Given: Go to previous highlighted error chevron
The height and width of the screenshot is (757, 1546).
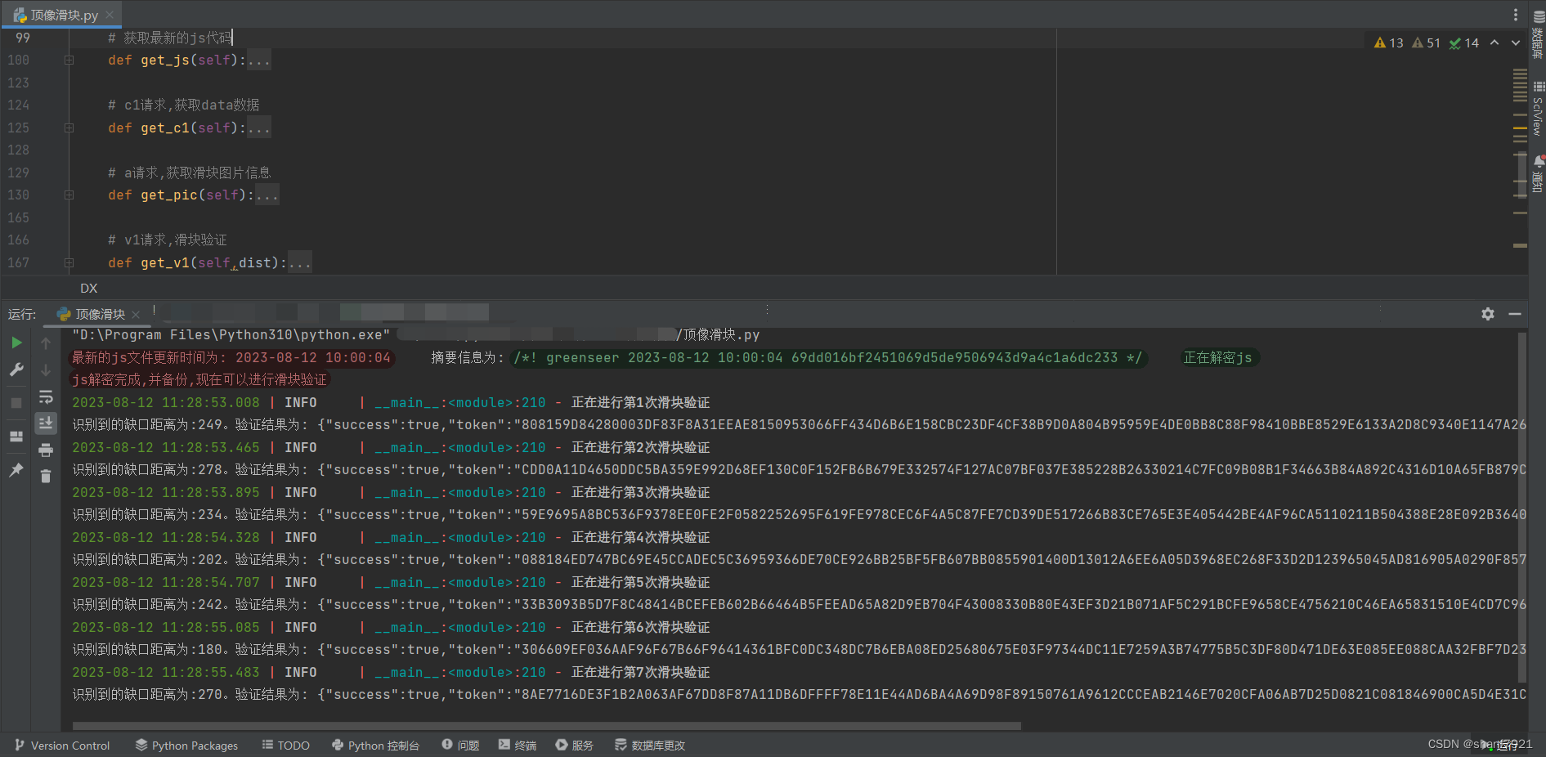Looking at the screenshot, I should [1494, 43].
